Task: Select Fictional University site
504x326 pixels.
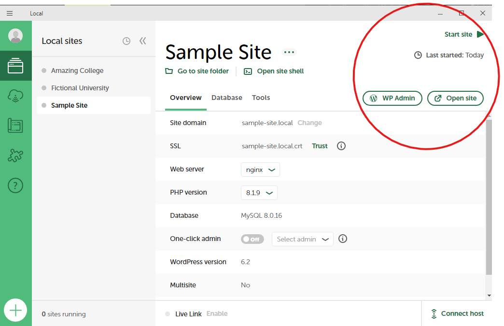Action: click(94, 88)
